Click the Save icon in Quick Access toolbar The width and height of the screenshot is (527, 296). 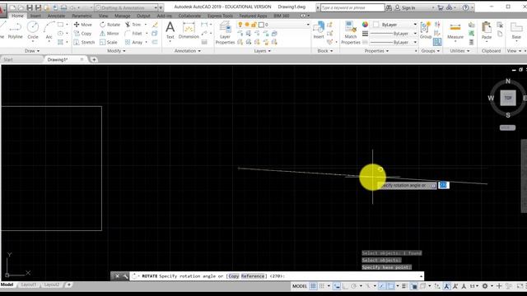click(x=30, y=7)
